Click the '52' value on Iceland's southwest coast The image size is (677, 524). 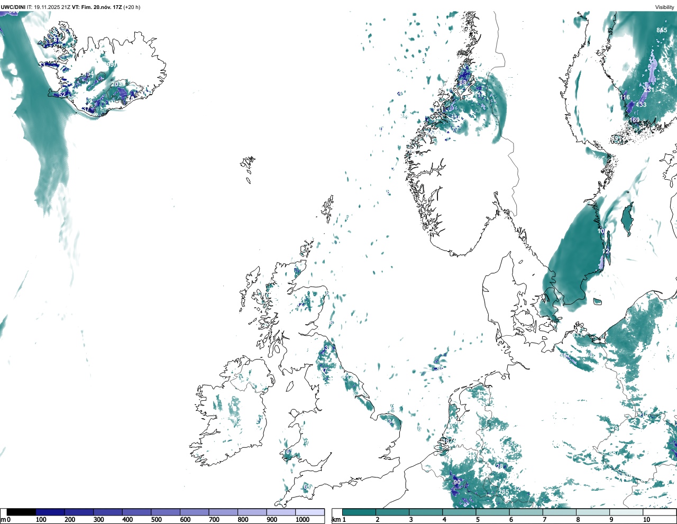(62, 95)
